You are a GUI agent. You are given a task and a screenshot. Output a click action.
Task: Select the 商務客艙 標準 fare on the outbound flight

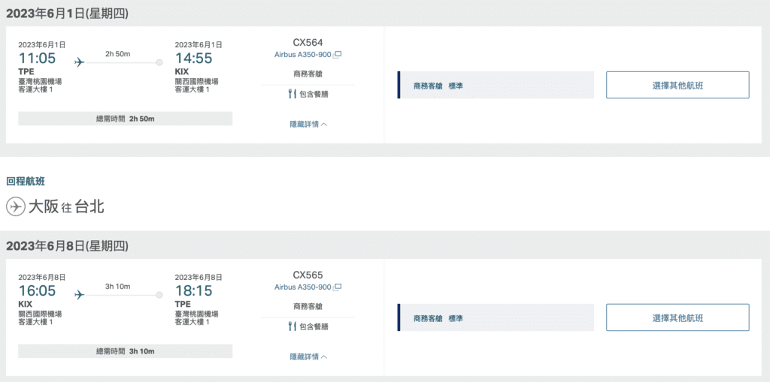point(496,85)
